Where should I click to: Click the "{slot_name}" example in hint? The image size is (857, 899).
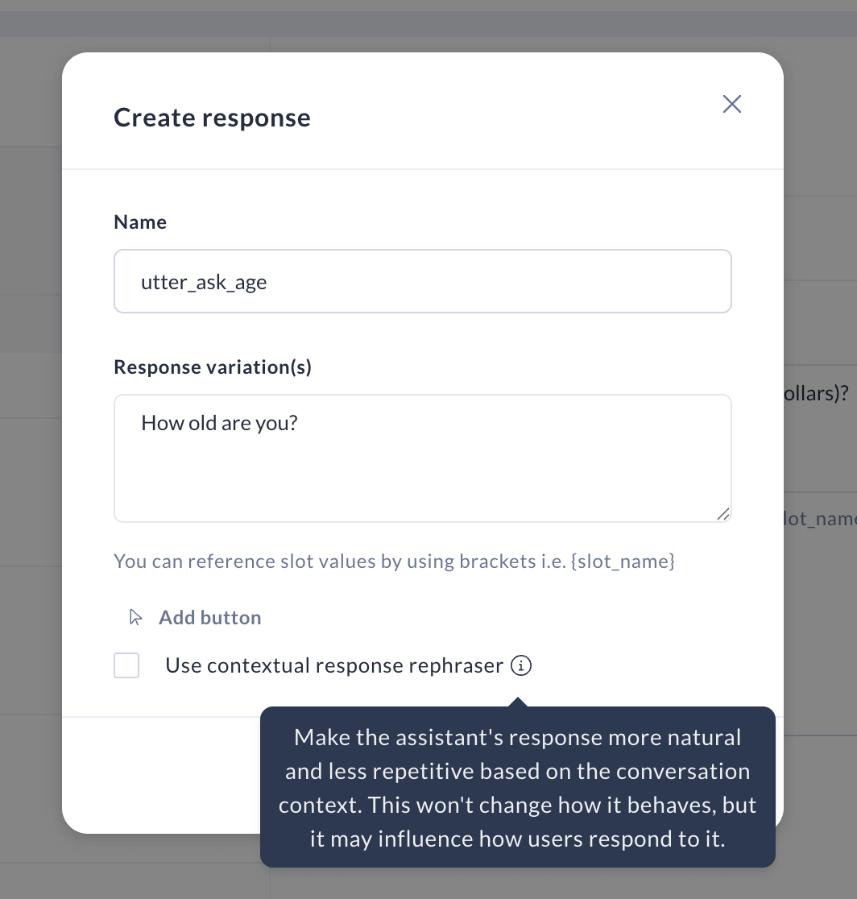[623, 561]
